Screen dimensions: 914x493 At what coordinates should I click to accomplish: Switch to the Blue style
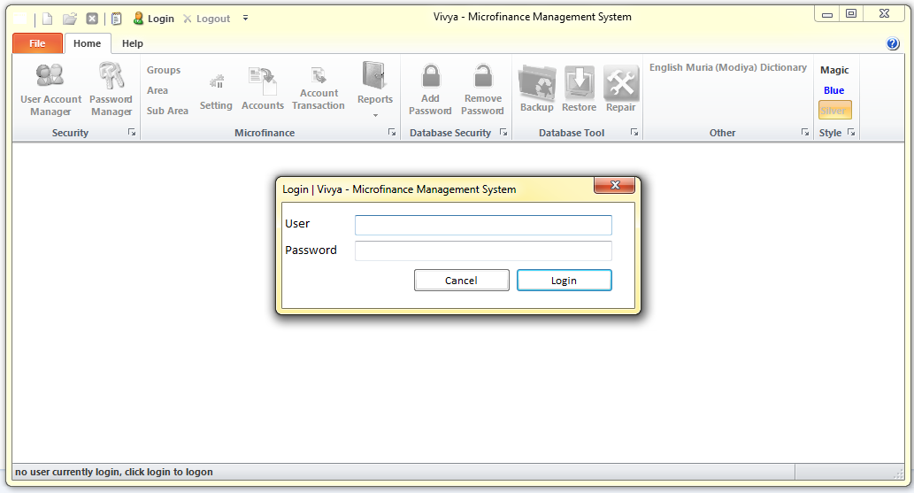click(x=833, y=90)
